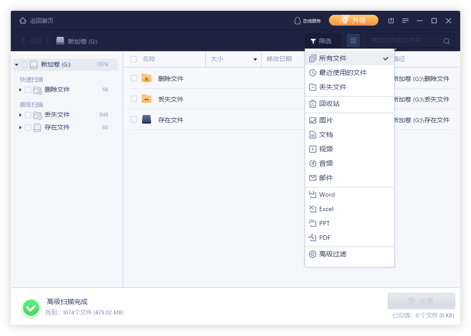
Task: Click the home icon beside 返回首页
Action: (x=22, y=20)
